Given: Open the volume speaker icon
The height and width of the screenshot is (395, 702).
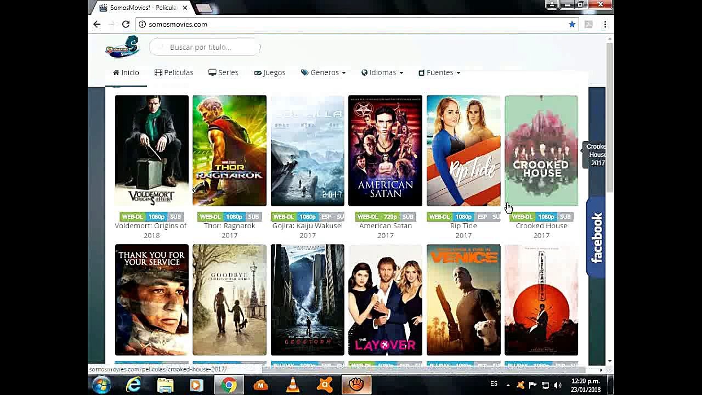Looking at the screenshot, I should point(558,385).
